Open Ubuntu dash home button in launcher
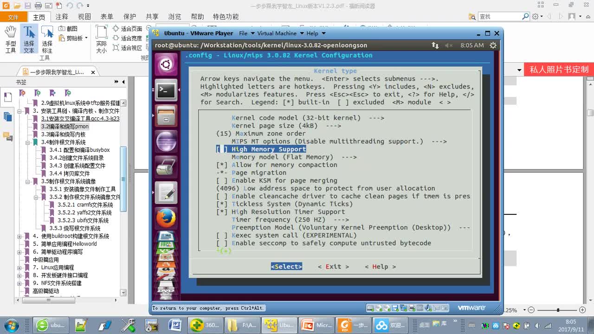Screen dimensions: 594x334 166,64
